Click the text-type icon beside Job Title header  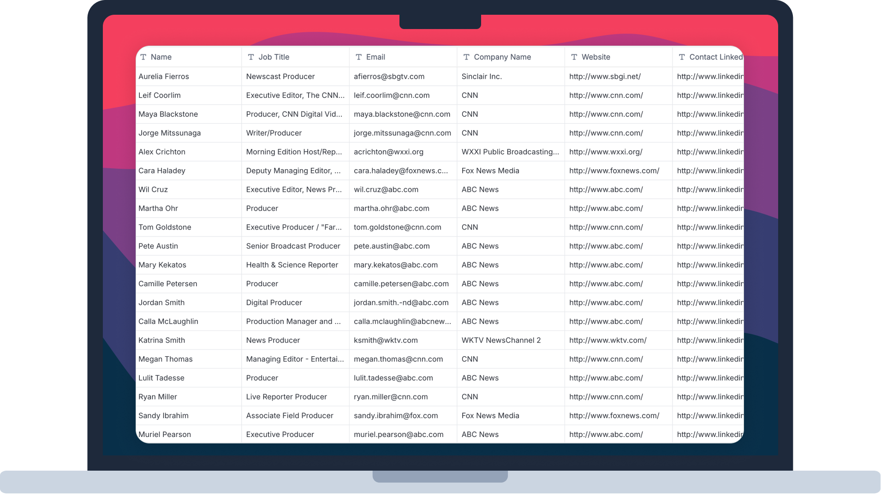[251, 57]
